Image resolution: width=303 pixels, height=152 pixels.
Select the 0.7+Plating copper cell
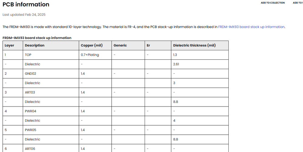tap(95, 55)
